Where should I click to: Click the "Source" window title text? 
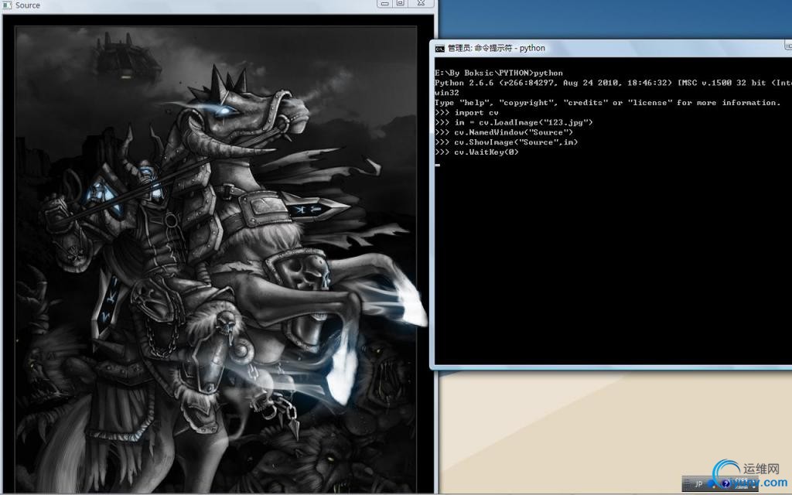click(x=28, y=5)
